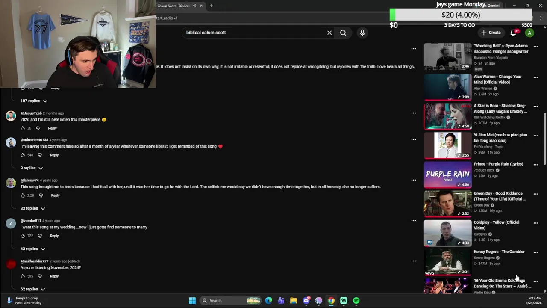Play Green Day Good Riddance thumbnail
547x308 pixels.
tap(447, 204)
